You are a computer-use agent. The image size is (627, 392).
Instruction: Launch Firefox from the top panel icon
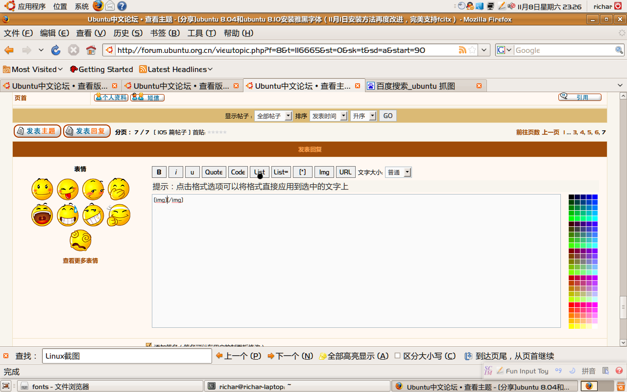(x=98, y=6)
